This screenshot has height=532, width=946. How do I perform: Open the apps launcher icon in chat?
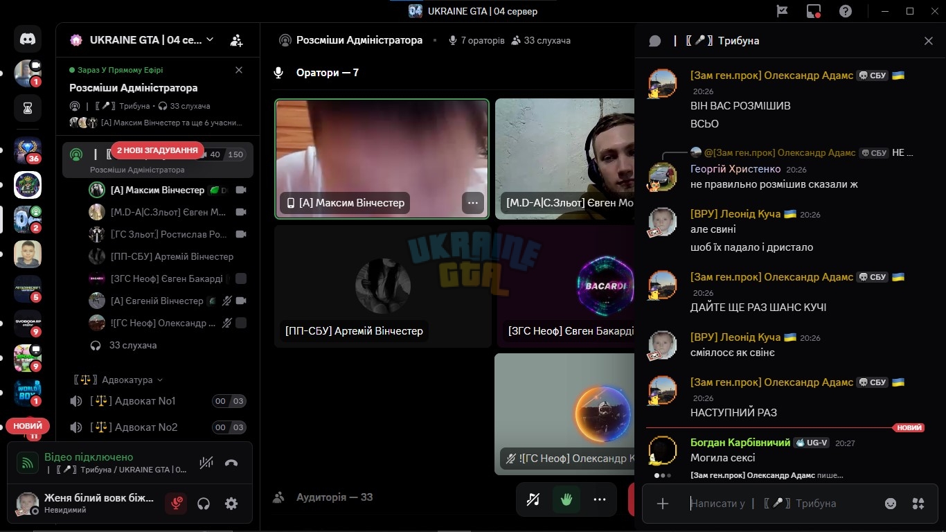pyautogui.click(x=918, y=504)
